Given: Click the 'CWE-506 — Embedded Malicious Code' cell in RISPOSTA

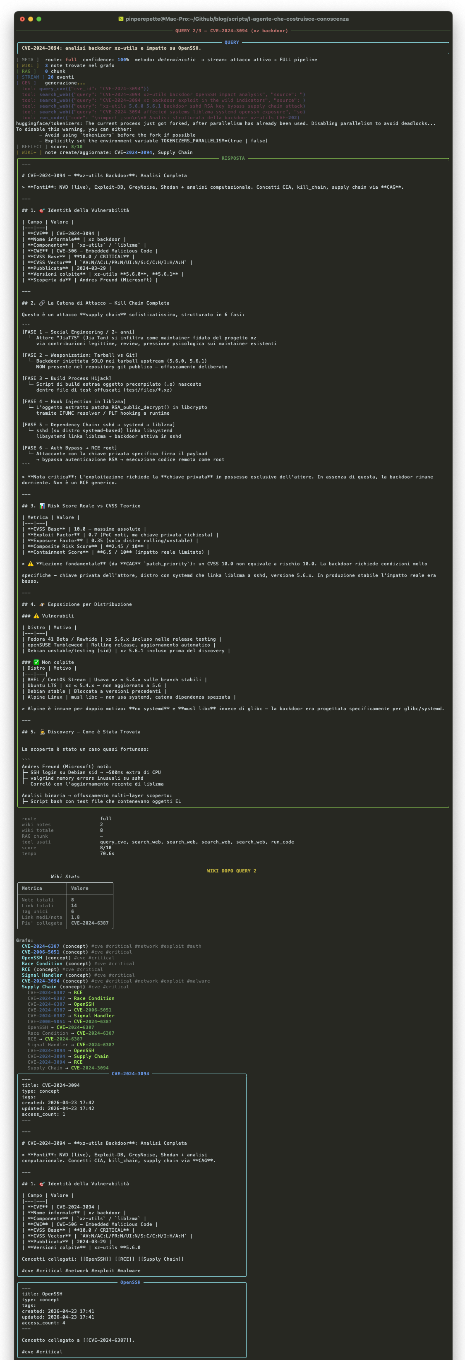Looking at the screenshot, I should coord(105,251).
